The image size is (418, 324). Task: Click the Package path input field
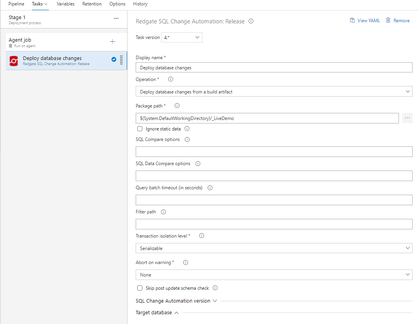point(267,118)
